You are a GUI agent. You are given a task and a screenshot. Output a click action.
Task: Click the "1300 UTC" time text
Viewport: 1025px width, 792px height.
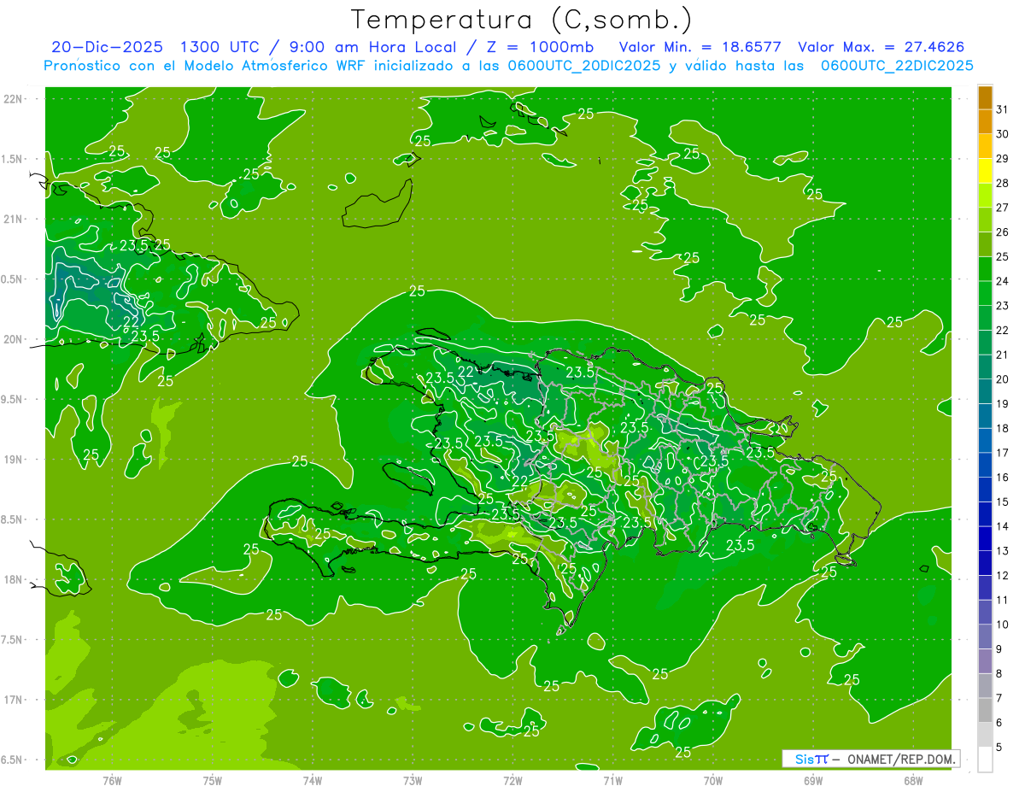click(x=221, y=47)
